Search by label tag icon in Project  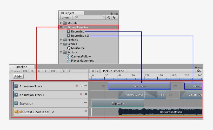(114, 17)
